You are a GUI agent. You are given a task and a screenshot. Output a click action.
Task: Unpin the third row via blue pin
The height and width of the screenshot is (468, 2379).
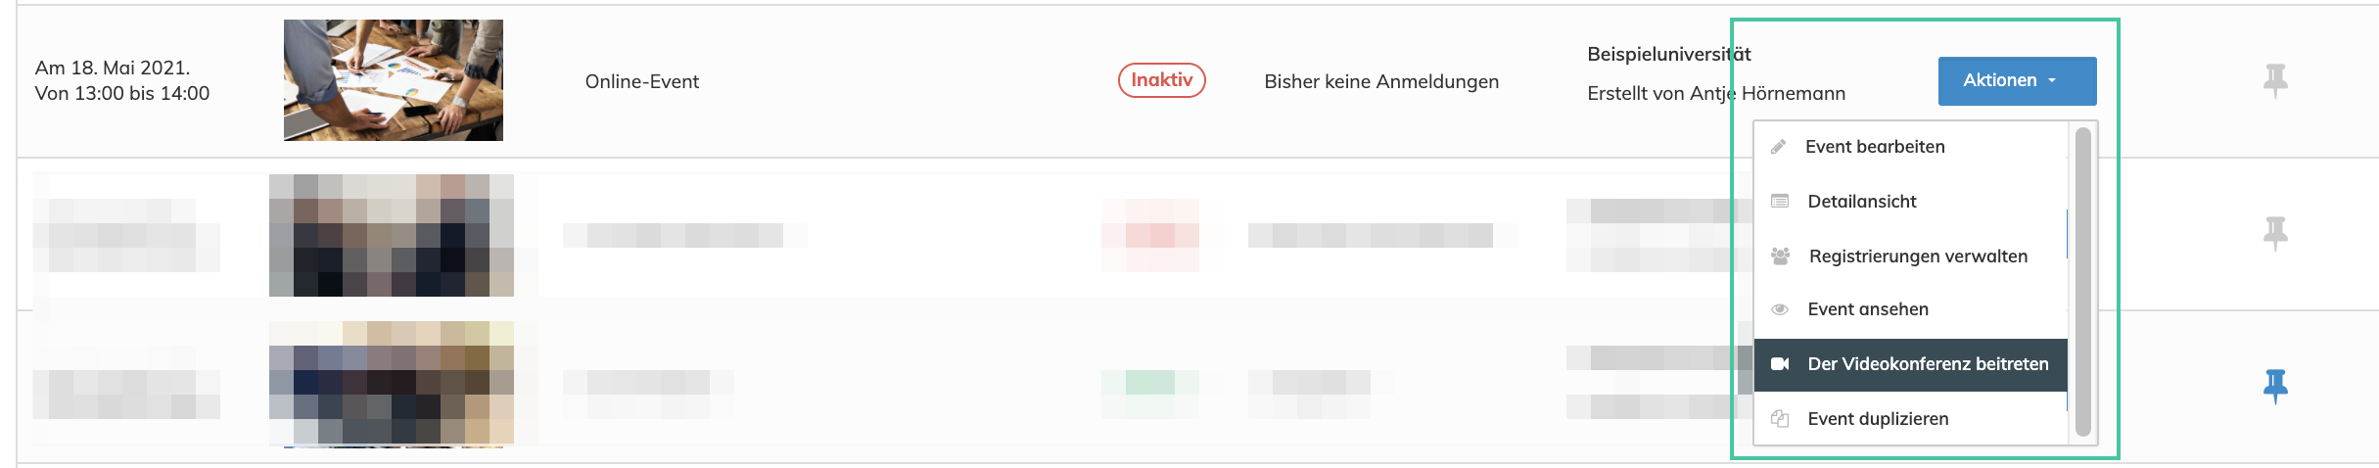[2275, 386]
